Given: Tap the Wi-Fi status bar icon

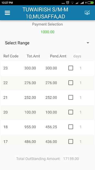Looking at the screenshot, I should point(72,3).
